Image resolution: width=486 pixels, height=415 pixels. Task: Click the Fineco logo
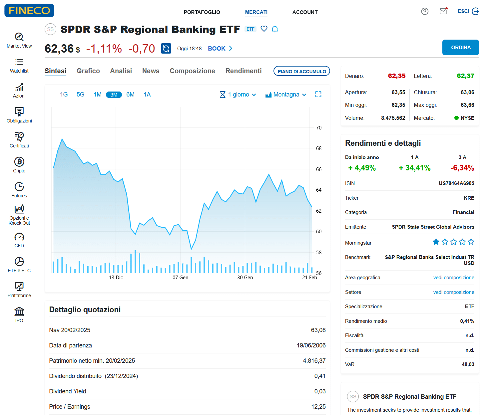[29, 11]
